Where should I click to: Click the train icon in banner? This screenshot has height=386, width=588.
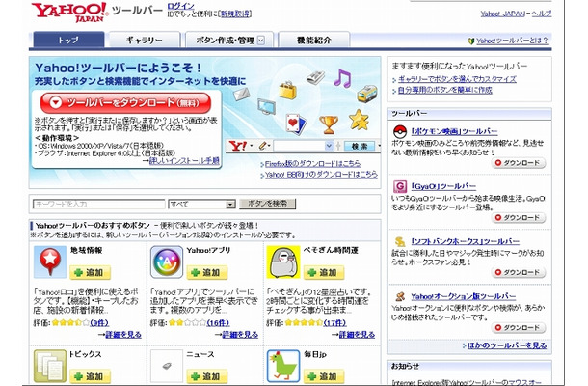(367, 93)
